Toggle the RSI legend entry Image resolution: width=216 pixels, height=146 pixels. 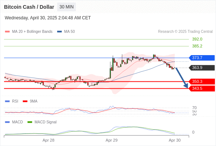[12, 101]
